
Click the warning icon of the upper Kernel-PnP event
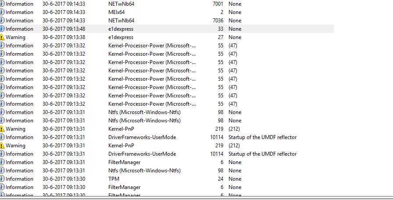2,129
